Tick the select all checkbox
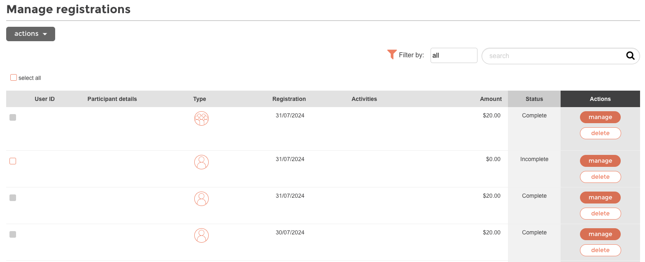The height and width of the screenshot is (262, 645). 14,77
